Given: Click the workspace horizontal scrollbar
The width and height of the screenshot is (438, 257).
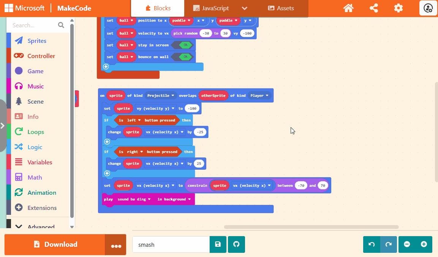Looking at the screenshot, I should pyautogui.click(x=311, y=227).
